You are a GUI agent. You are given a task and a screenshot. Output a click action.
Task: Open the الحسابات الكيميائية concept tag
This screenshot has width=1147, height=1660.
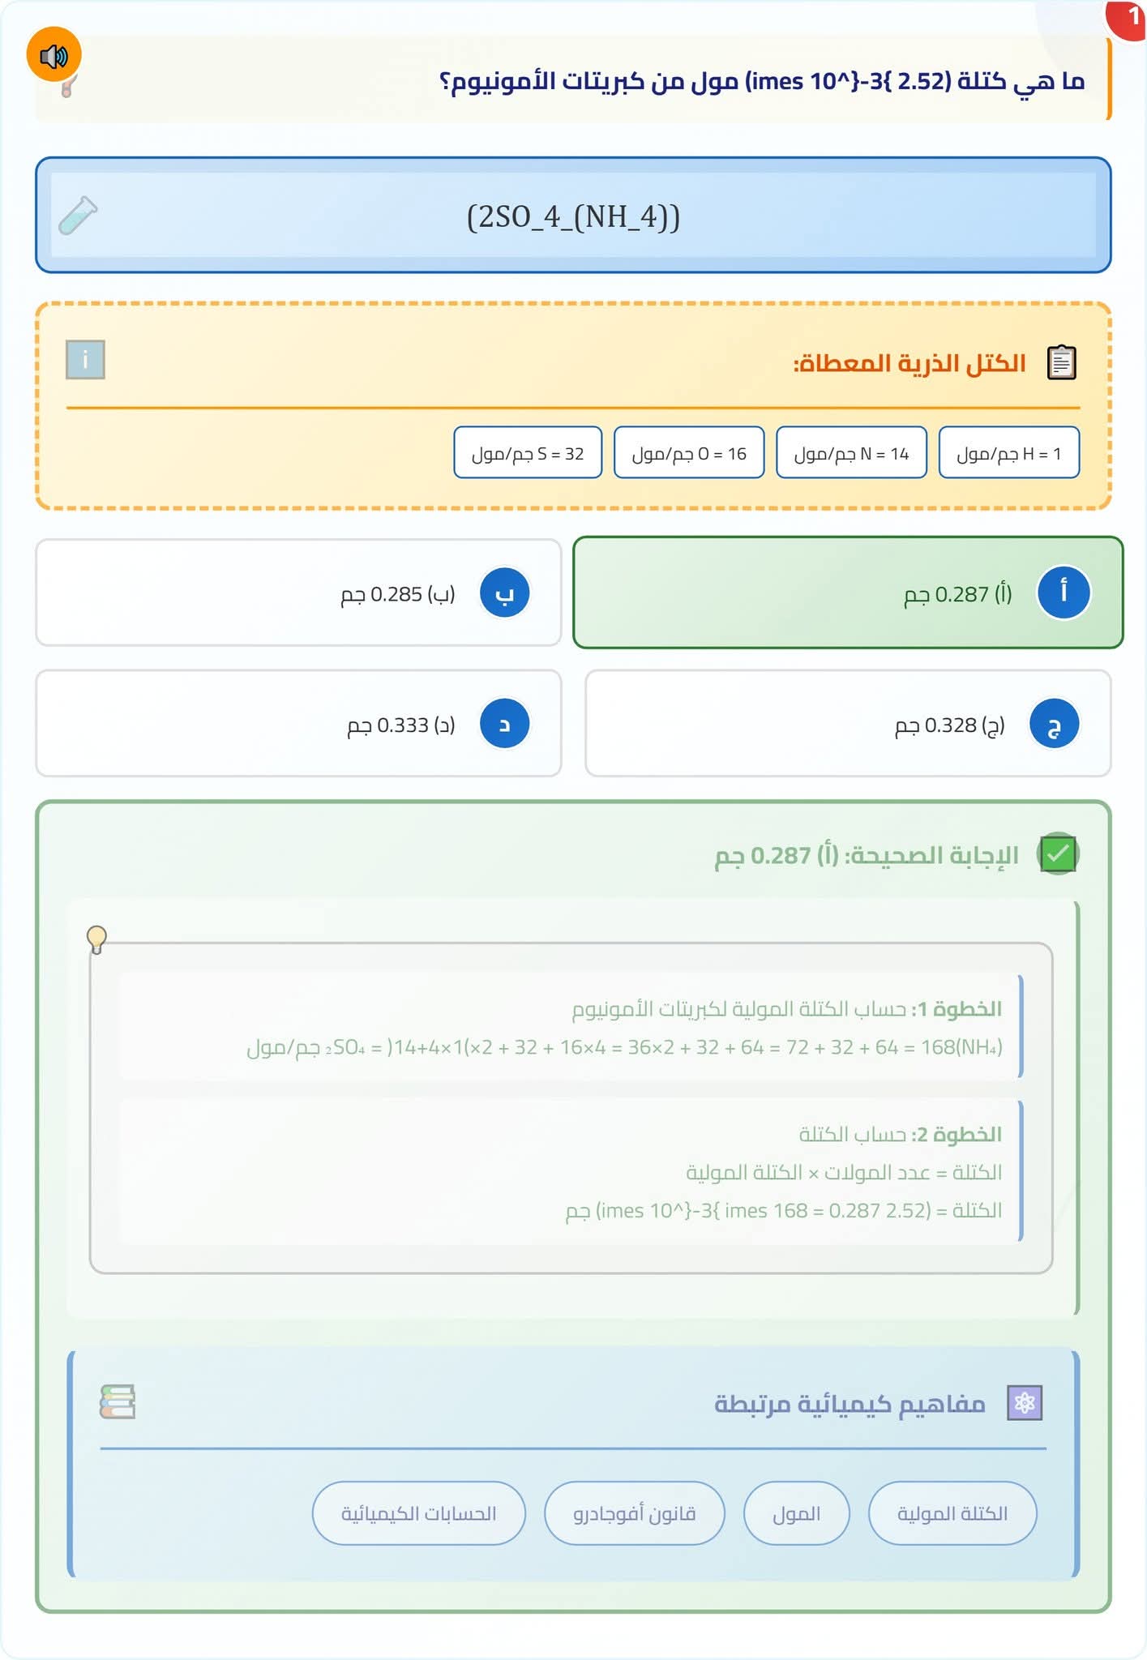[418, 1513]
